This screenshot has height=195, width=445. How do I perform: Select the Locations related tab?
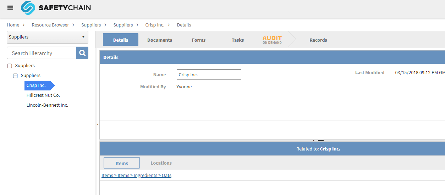point(161,163)
